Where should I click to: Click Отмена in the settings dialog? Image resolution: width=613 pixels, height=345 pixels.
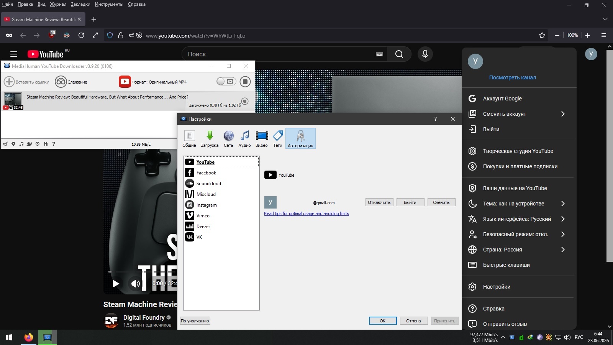pyautogui.click(x=414, y=321)
